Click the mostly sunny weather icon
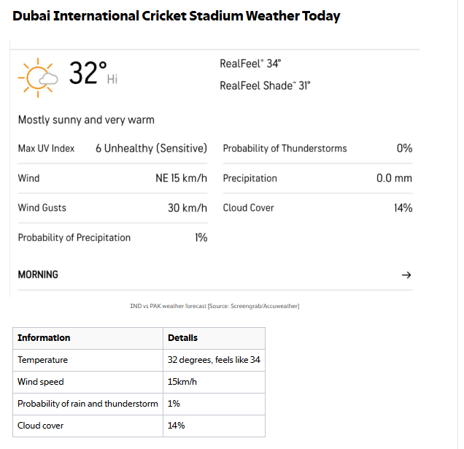The width and height of the screenshot is (464, 449). (38, 77)
